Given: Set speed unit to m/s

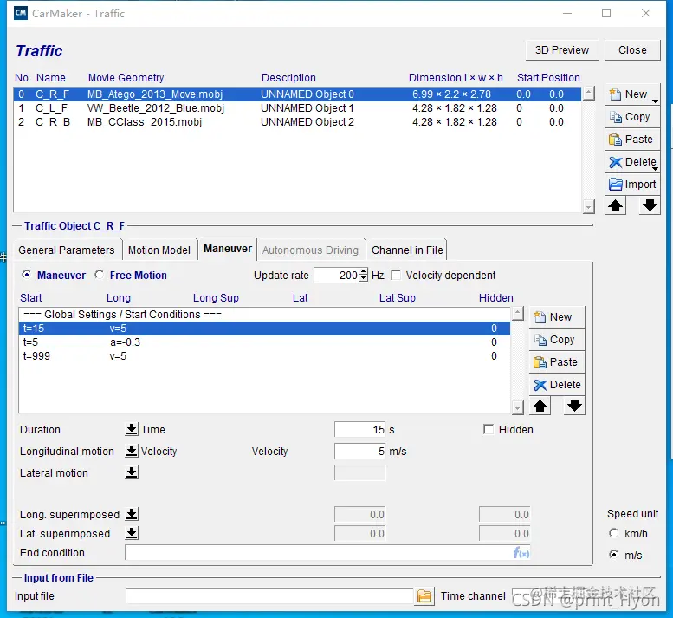Looking at the screenshot, I should tap(614, 555).
